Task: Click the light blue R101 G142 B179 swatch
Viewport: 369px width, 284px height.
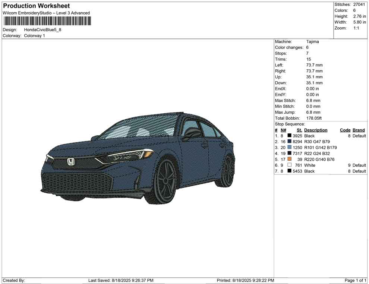Action: click(290, 147)
